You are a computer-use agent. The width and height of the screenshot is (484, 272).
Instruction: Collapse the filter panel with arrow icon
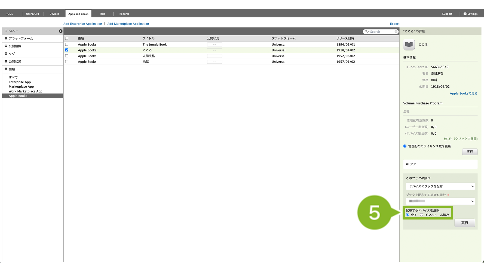pyautogui.click(x=60, y=31)
